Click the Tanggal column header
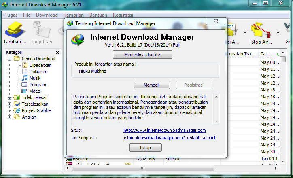 click(269, 54)
